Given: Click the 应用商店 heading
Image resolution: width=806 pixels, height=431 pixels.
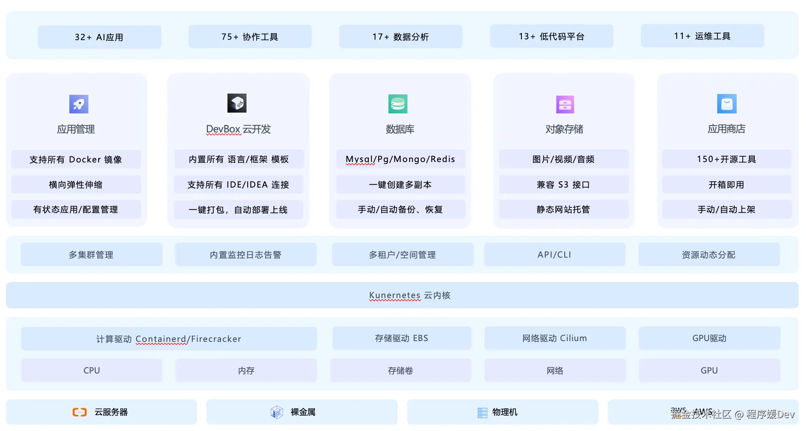Looking at the screenshot, I should click(x=727, y=129).
